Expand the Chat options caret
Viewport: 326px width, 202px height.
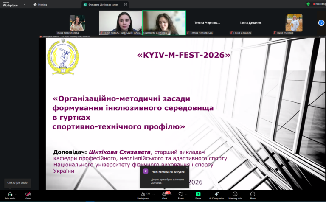(171, 194)
